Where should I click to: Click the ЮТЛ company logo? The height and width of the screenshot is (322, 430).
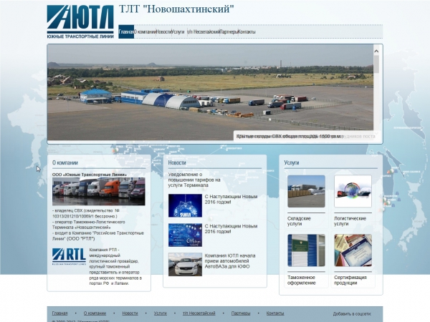coord(80,21)
